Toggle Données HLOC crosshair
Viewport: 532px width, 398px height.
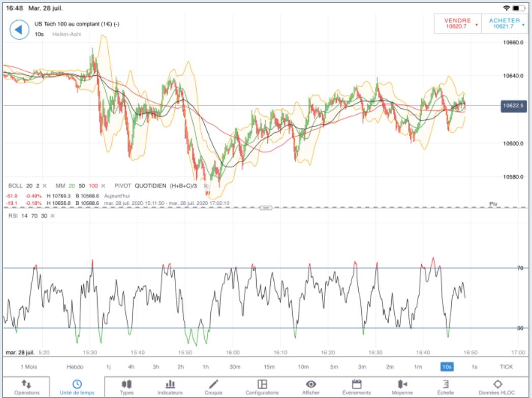click(x=497, y=387)
